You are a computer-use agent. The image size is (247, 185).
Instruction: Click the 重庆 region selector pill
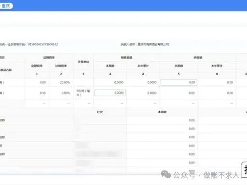(6, 6)
